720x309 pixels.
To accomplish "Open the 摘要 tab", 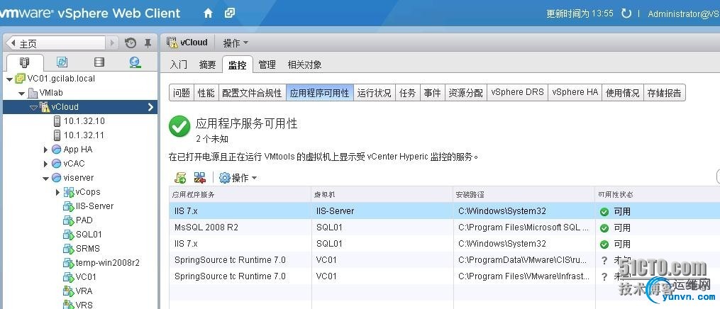I will point(208,64).
